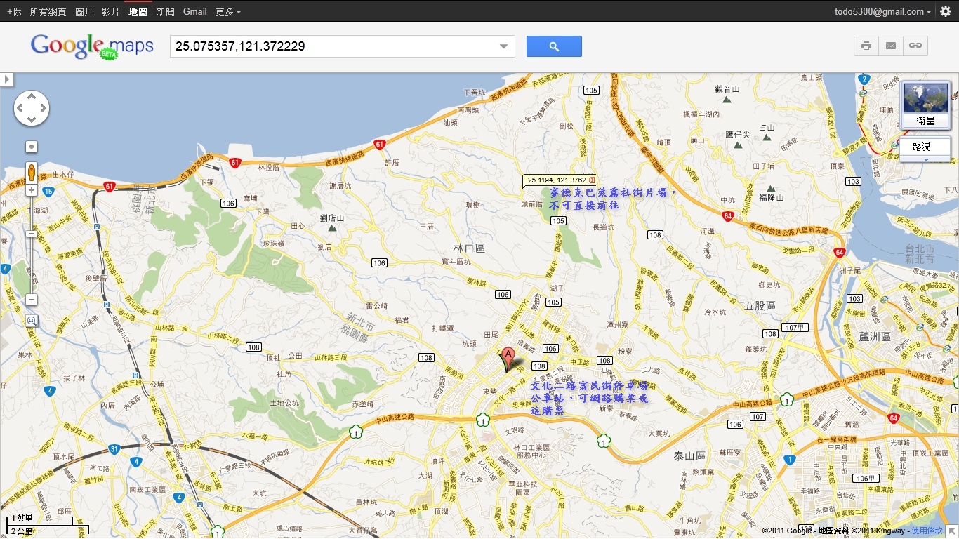Click the center-map dot button
959x539 pixels.
[32, 147]
